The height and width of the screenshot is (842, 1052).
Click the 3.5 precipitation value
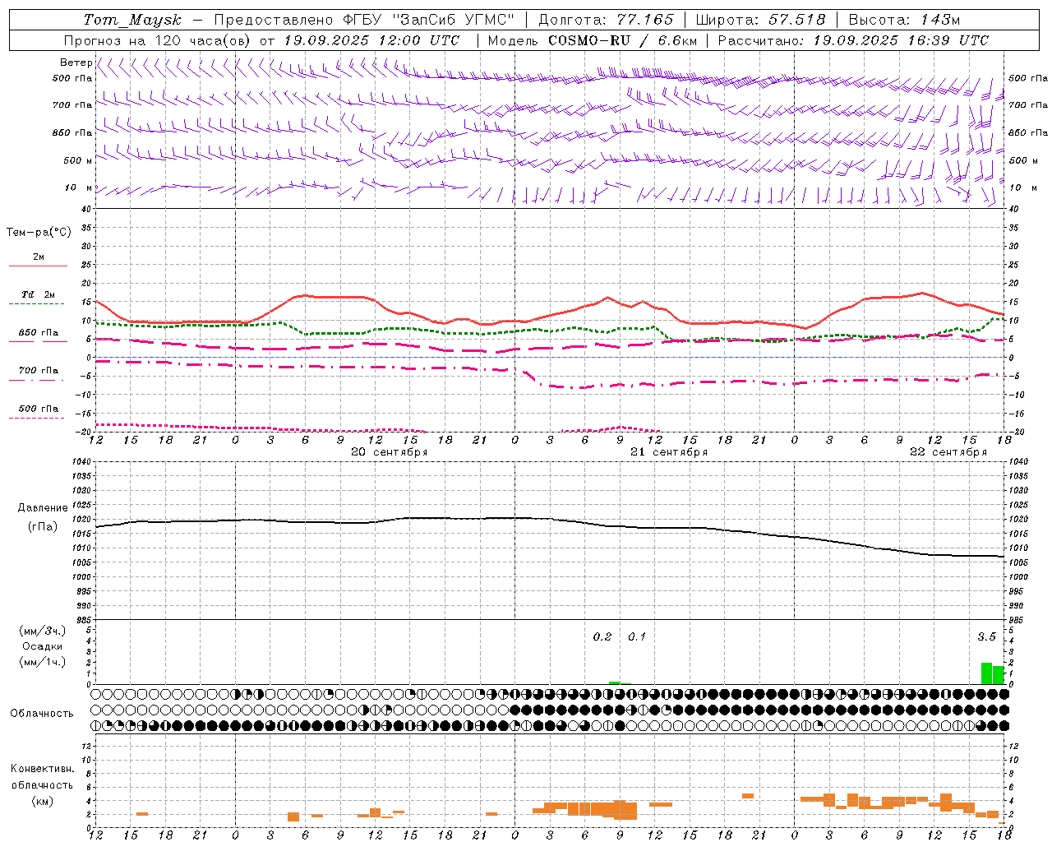[986, 636]
